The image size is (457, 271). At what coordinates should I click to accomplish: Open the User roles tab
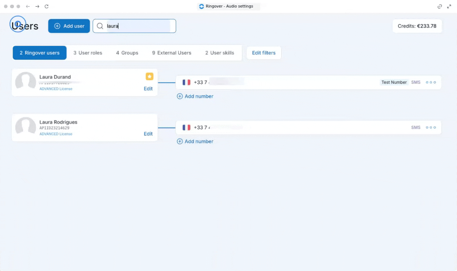pyautogui.click(x=88, y=53)
